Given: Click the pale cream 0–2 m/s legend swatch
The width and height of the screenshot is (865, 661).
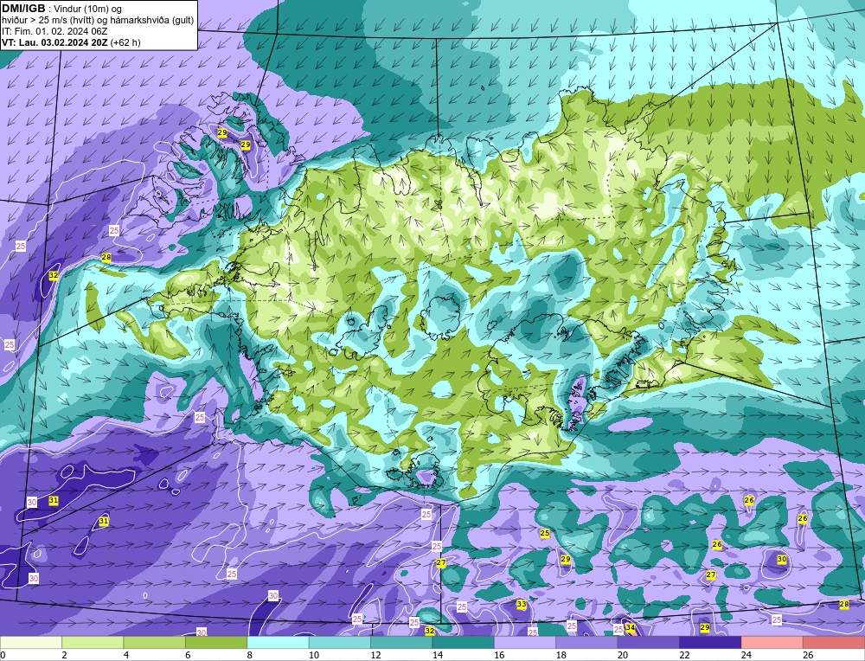Looking at the screenshot, I should [31, 643].
